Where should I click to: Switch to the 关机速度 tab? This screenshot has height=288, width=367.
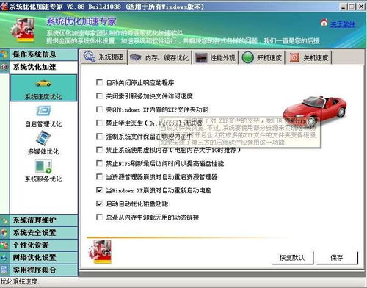(309, 58)
